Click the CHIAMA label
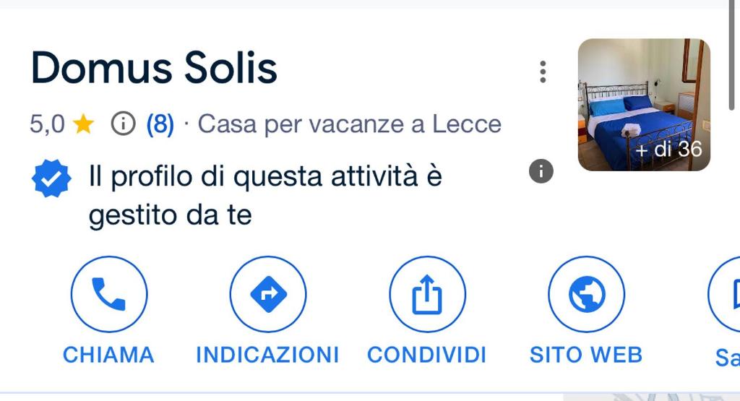 (x=109, y=355)
